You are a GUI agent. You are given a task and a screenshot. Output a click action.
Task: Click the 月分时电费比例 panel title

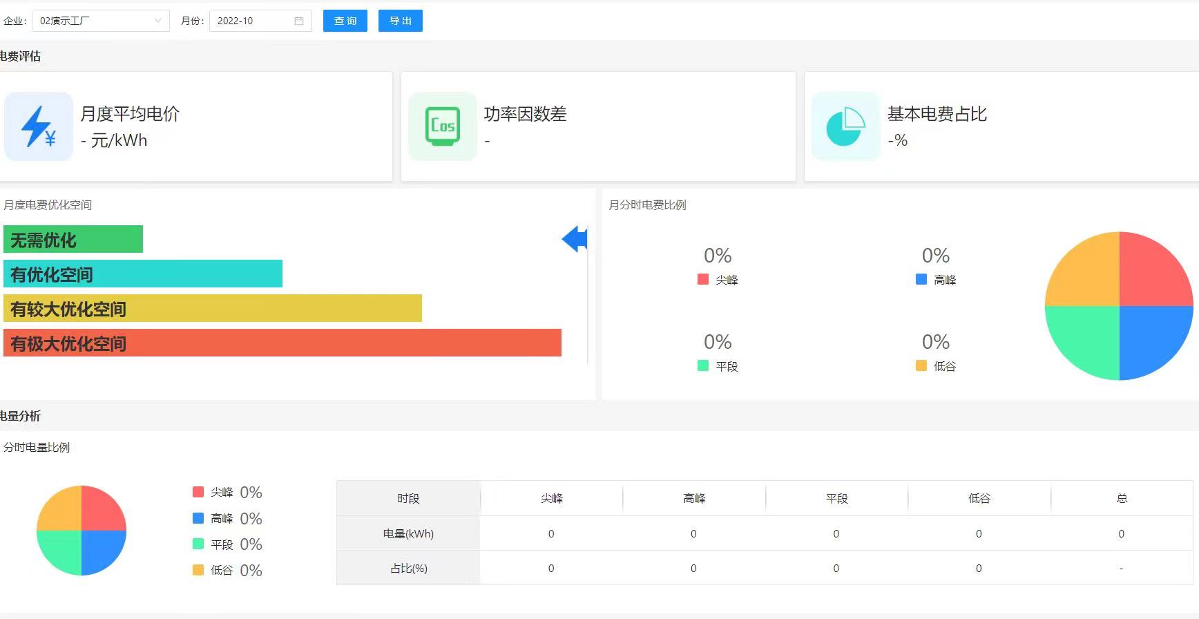click(647, 204)
